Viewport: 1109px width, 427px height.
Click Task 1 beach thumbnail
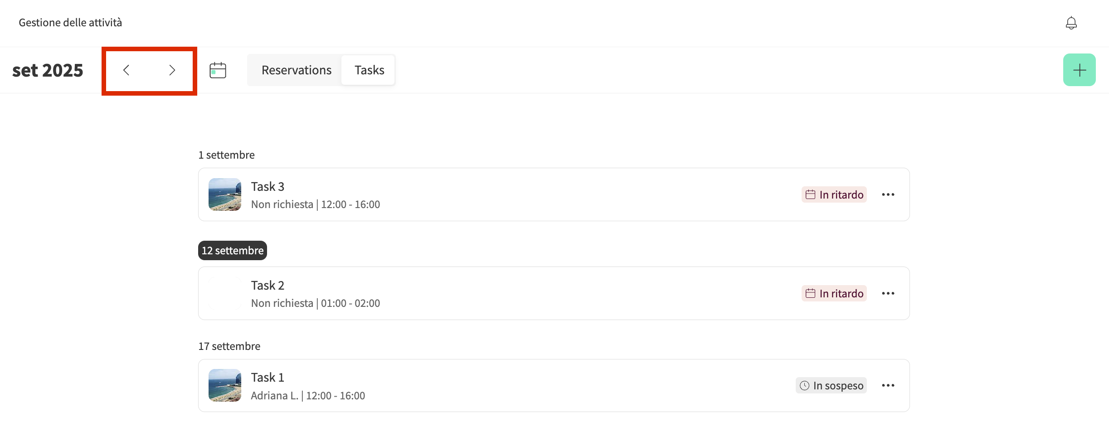click(225, 385)
